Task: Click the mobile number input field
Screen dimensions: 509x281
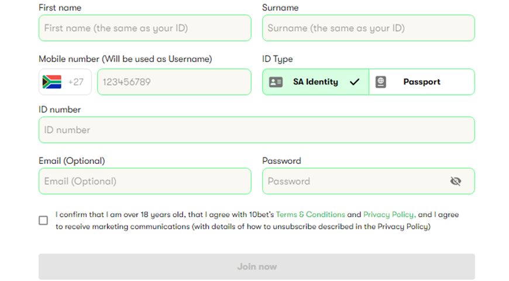Action: (x=174, y=82)
